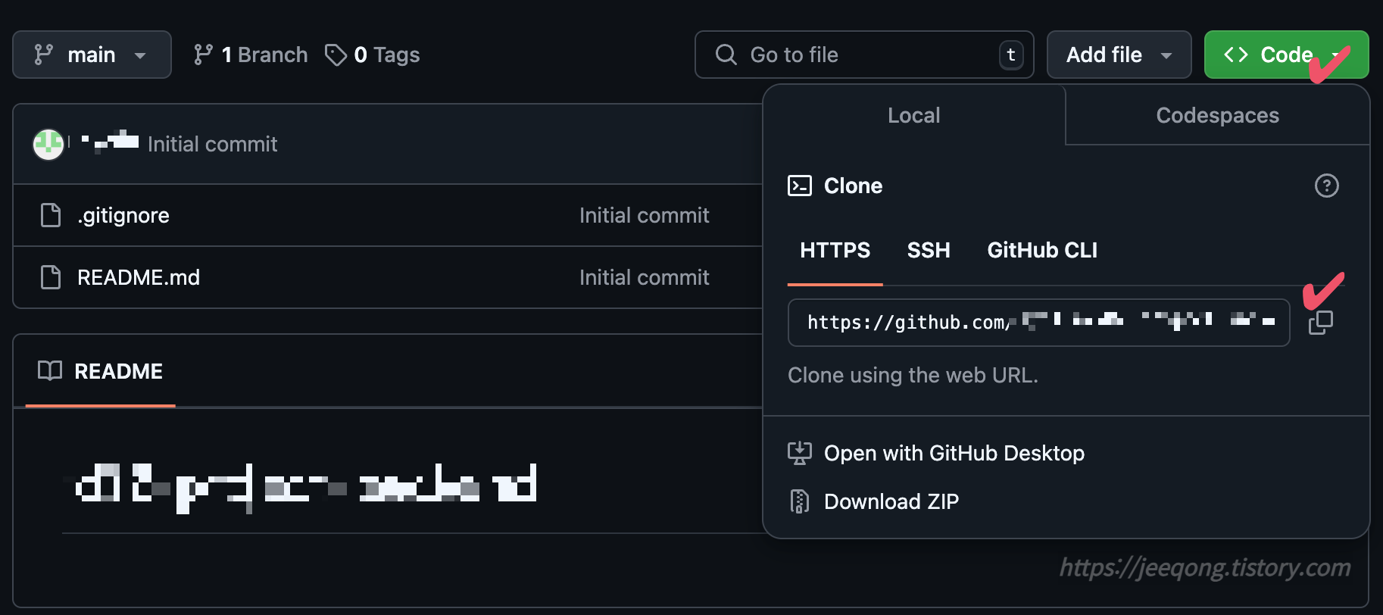Open the README.md file
The image size is (1383, 615).
click(x=139, y=277)
